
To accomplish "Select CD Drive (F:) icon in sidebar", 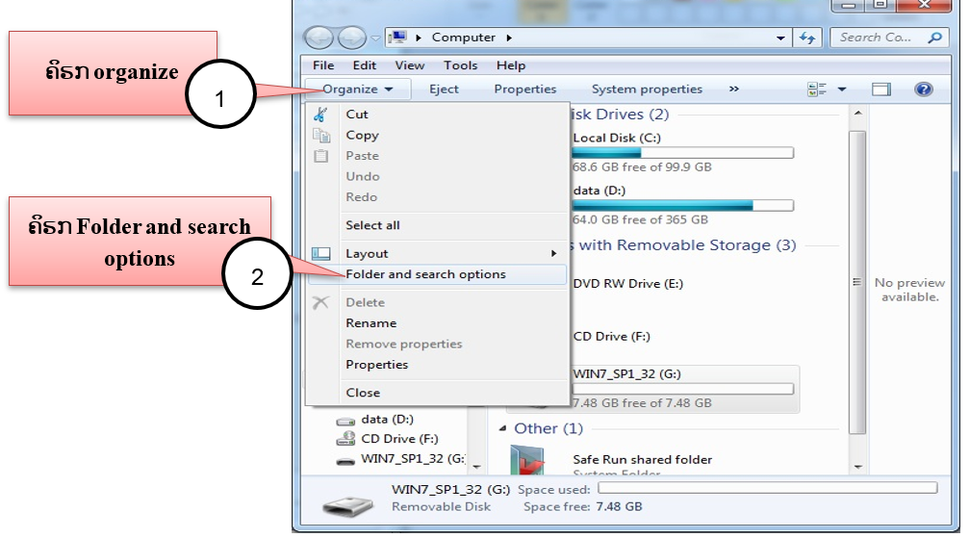I will [345, 439].
